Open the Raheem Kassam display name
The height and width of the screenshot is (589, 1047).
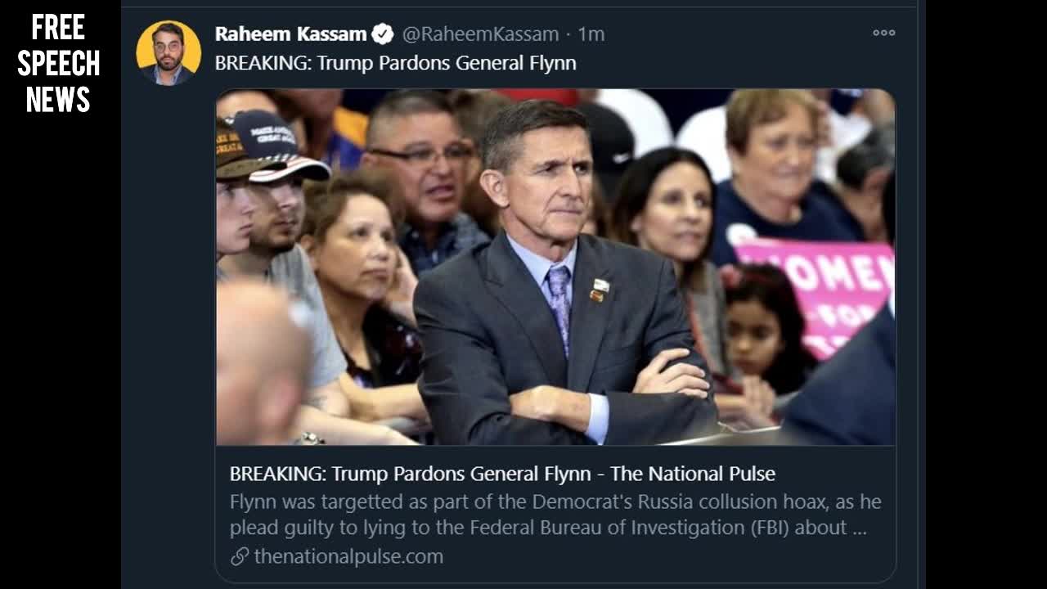coord(290,34)
